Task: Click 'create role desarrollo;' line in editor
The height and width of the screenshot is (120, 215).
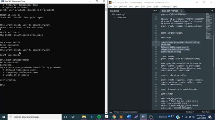Action: (x=174, y=75)
